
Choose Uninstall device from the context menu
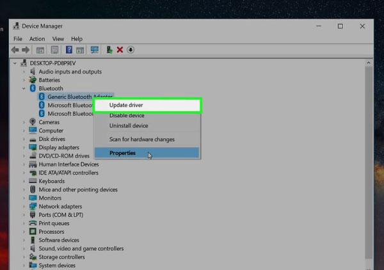pyautogui.click(x=147, y=125)
